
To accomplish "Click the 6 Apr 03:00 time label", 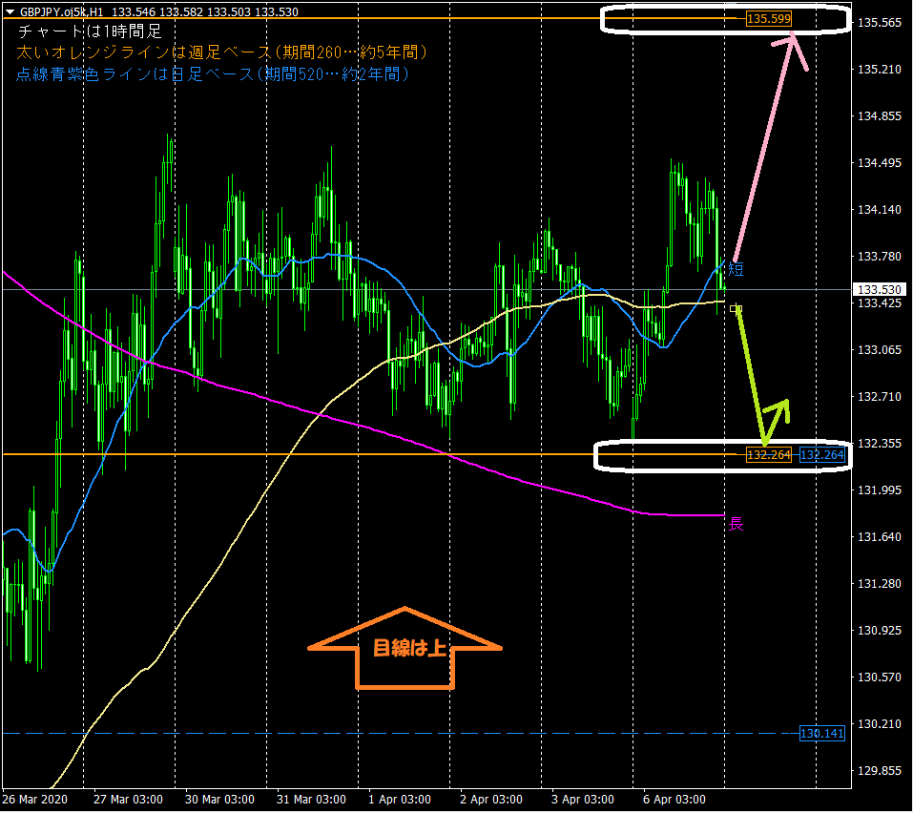I will 674,800.
